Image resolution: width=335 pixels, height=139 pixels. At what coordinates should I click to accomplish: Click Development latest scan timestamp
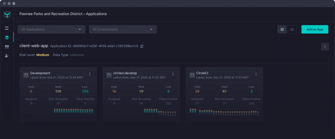57,77
